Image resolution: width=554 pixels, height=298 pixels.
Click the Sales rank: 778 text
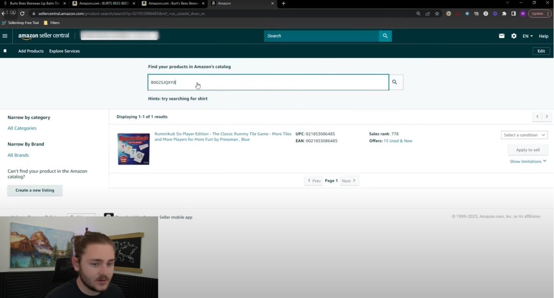[384, 134]
